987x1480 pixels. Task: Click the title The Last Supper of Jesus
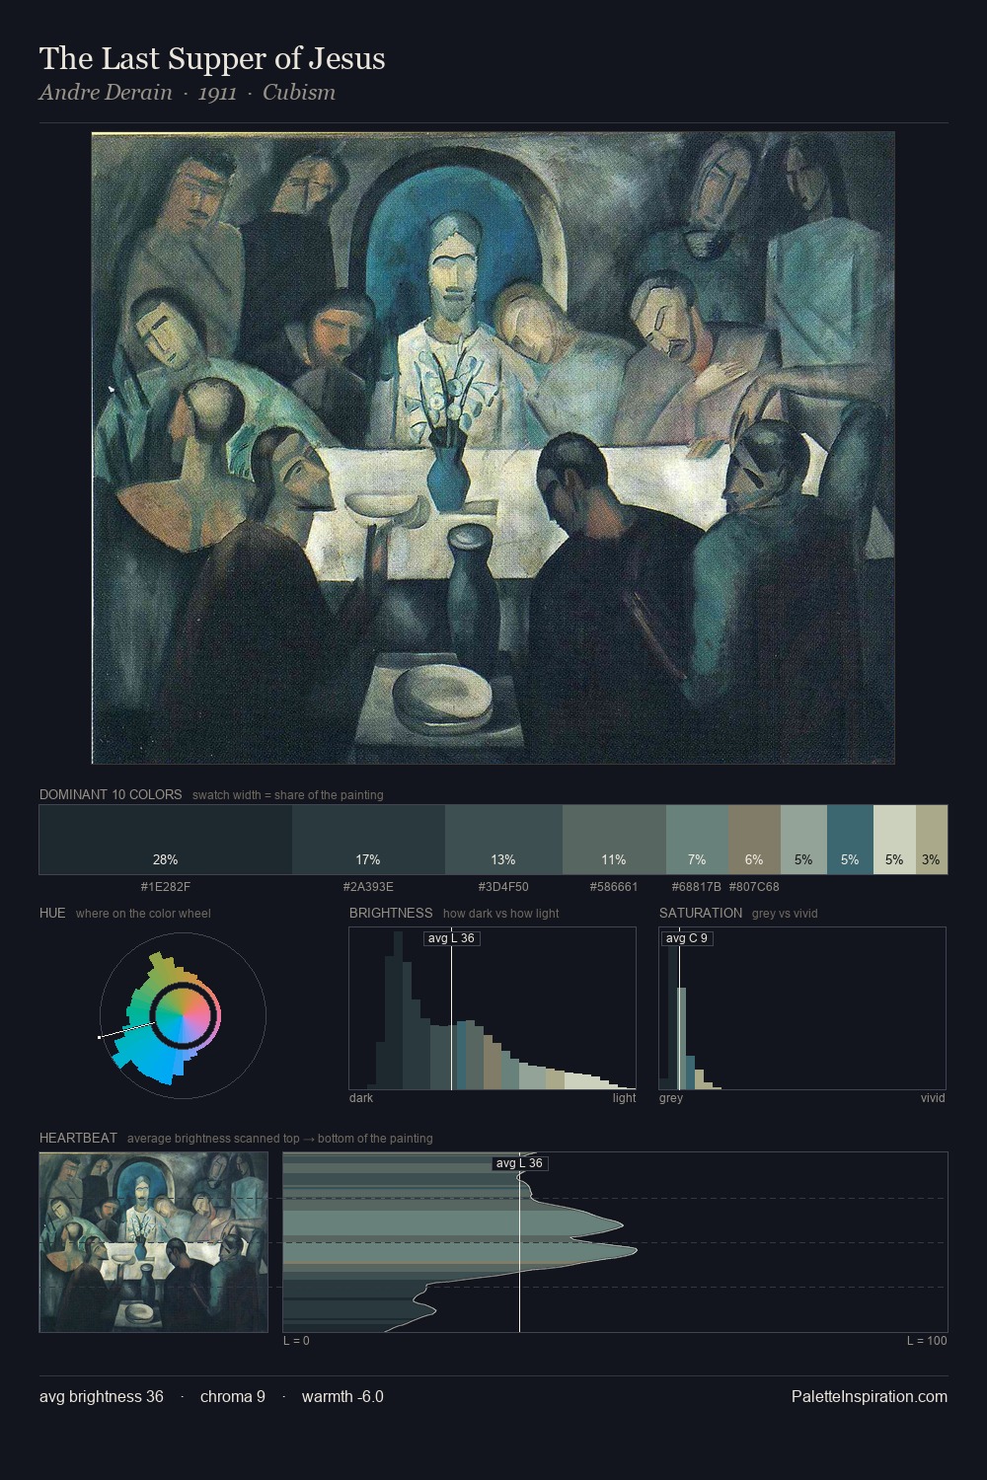point(212,58)
